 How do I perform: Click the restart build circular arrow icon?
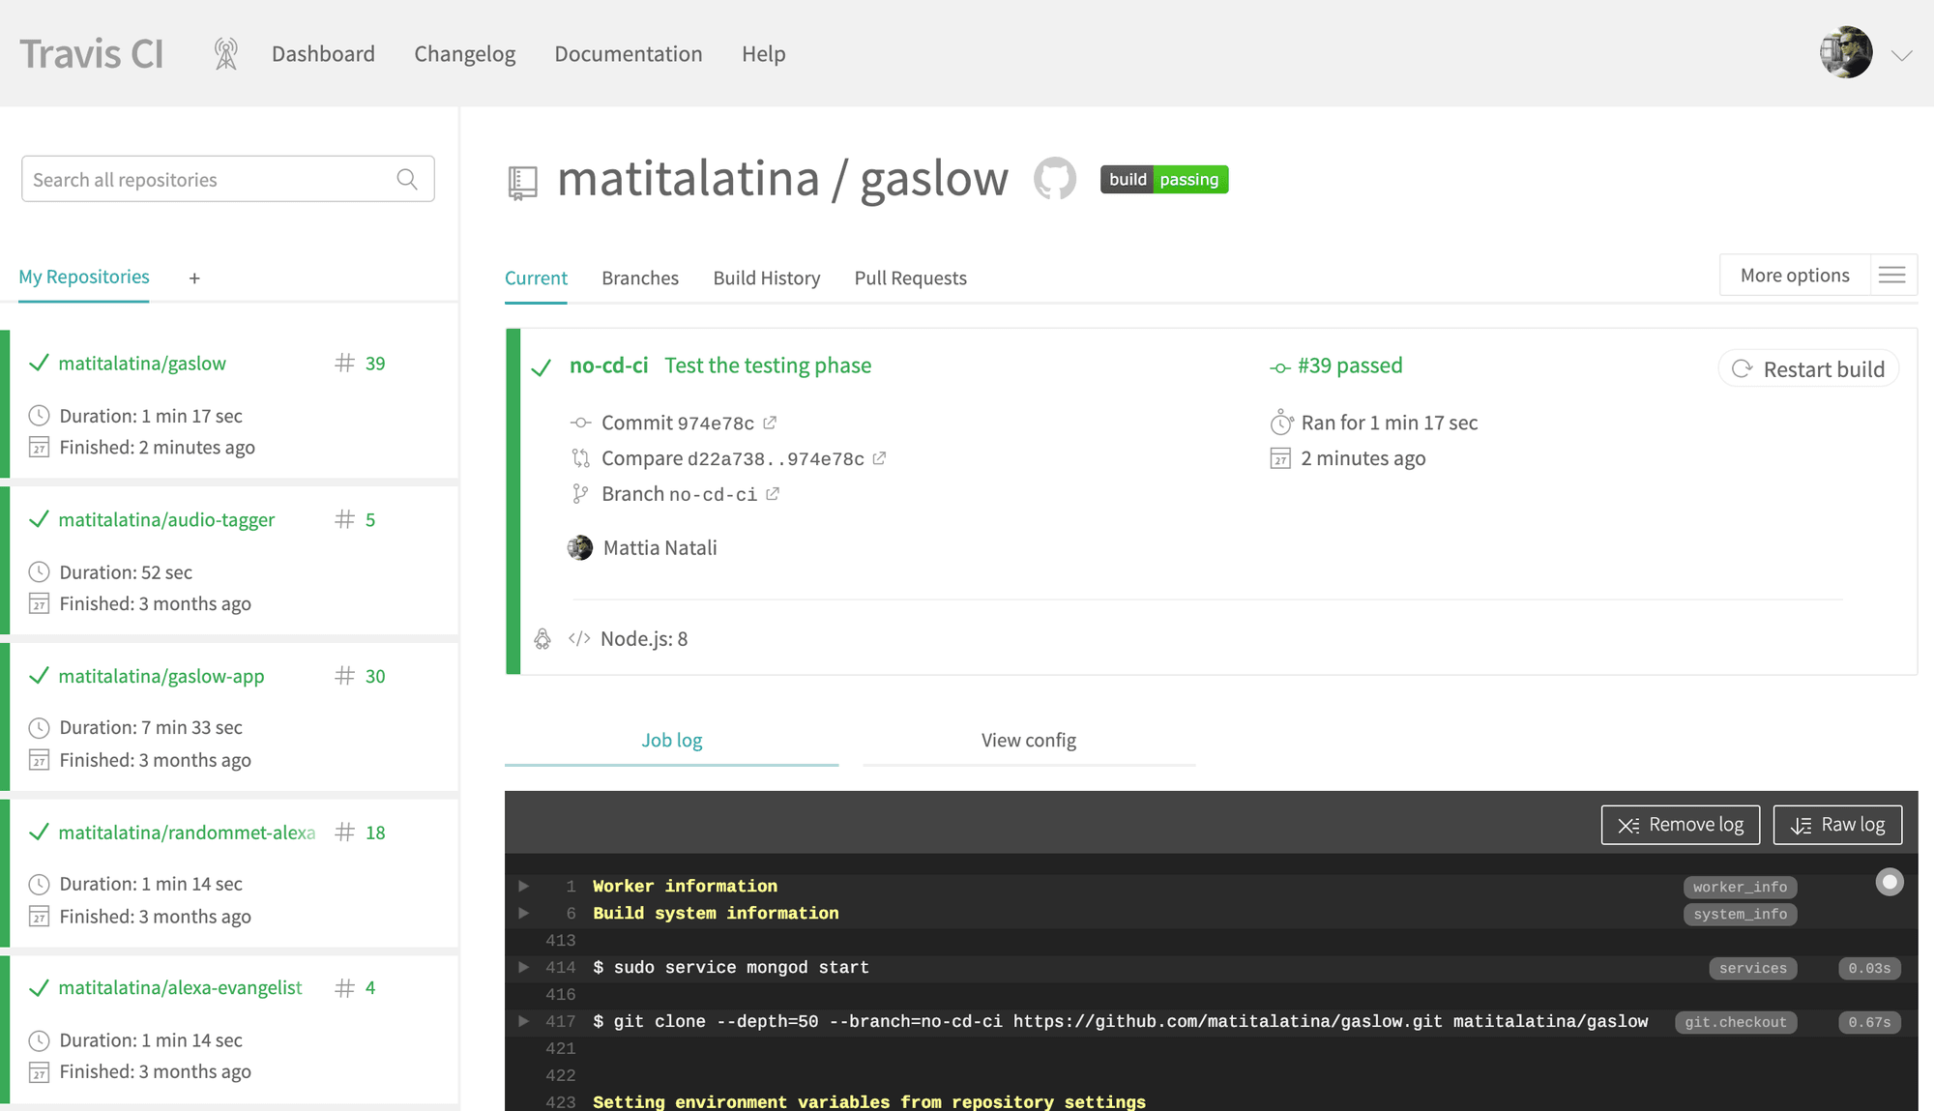(1743, 368)
